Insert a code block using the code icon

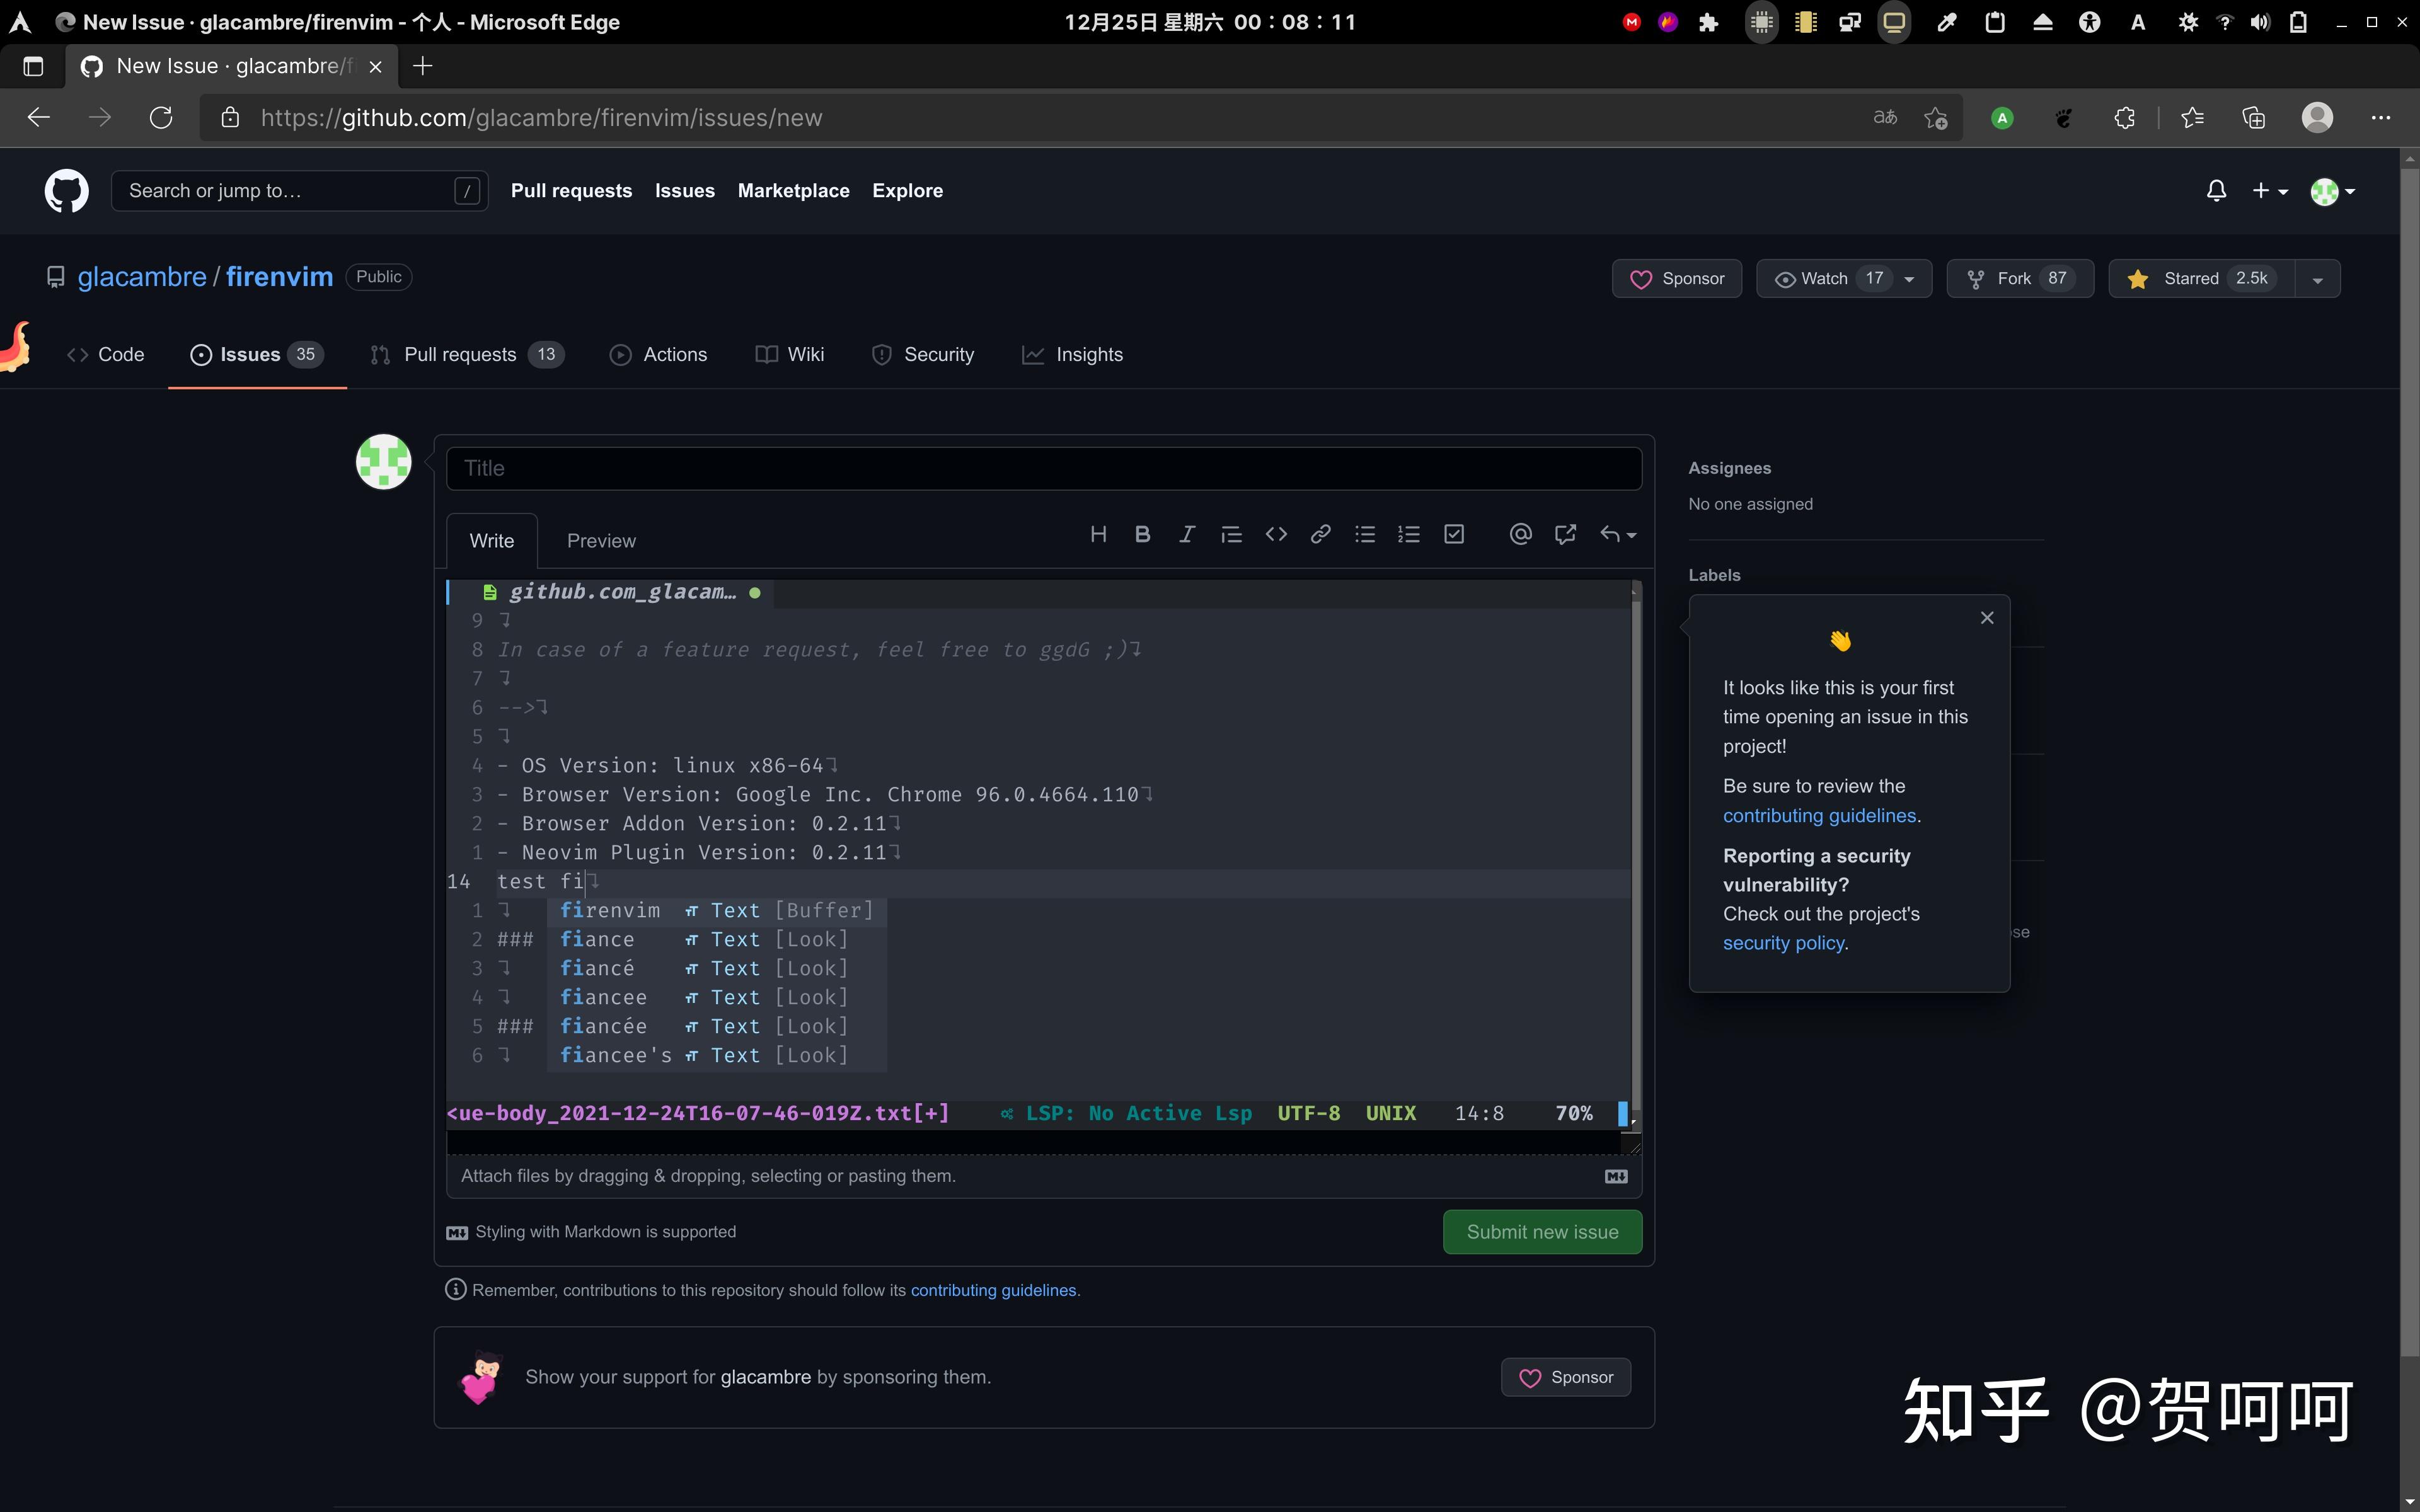click(1276, 534)
